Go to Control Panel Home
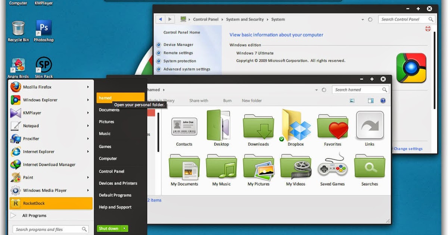The image size is (448, 235). click(x=182, y=32)
